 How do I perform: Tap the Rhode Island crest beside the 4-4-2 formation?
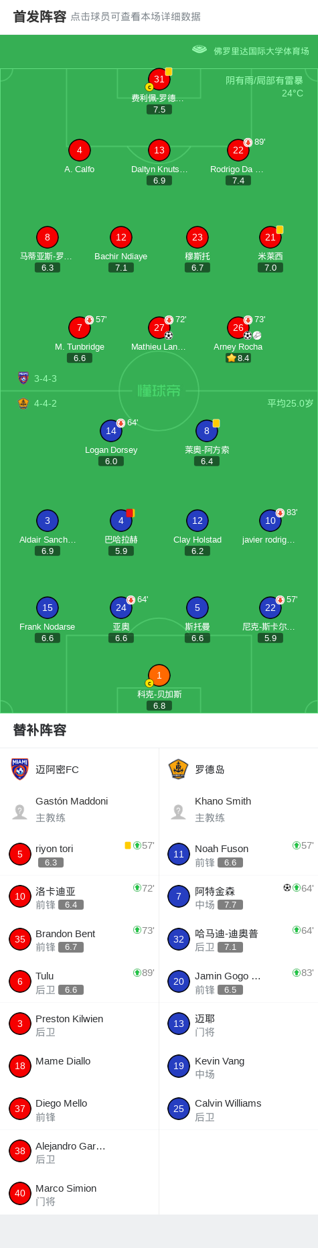(x=23, y=403)
